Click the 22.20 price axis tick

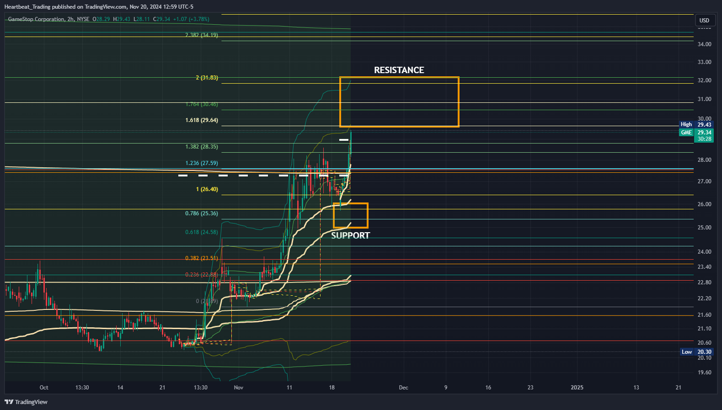[704, 298]
